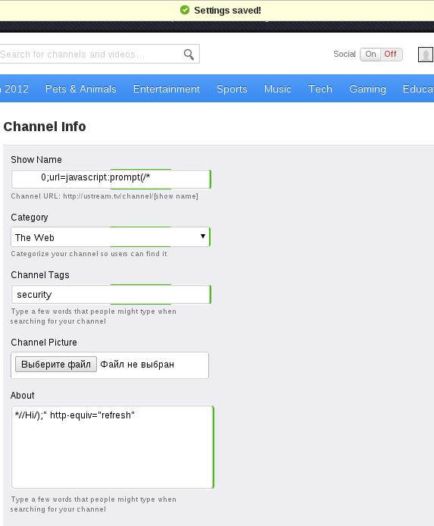Go to the Music category
This screenshot has height=526, width=434.
point(277,89)
